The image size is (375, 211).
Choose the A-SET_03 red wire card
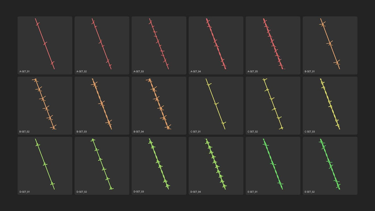(x=159, y=45)
